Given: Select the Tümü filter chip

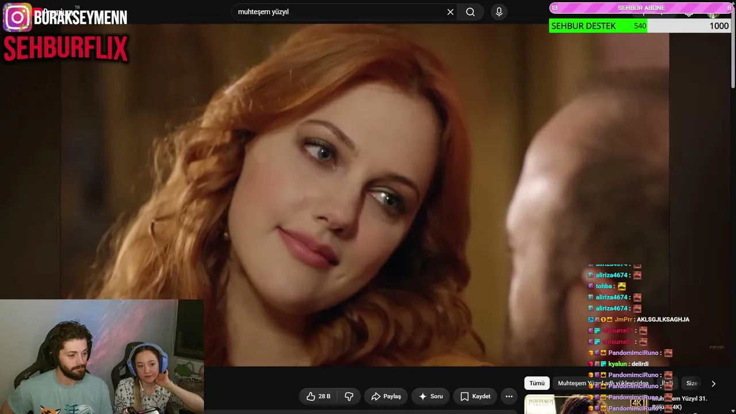Looking at the screenshot, I should [x=537, y=384].
